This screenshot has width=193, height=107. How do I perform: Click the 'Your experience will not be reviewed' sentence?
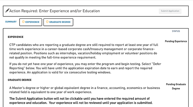(101, 103)
